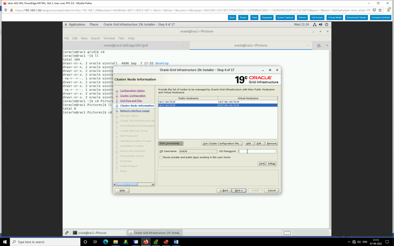Click the taskbar network globe icon
394x246 pixels.
[354, 242]
